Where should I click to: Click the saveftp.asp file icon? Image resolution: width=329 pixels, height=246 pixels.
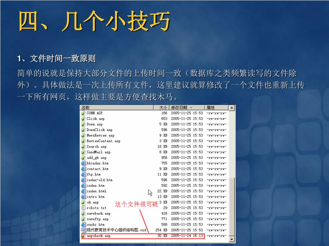tap(83, 219)
